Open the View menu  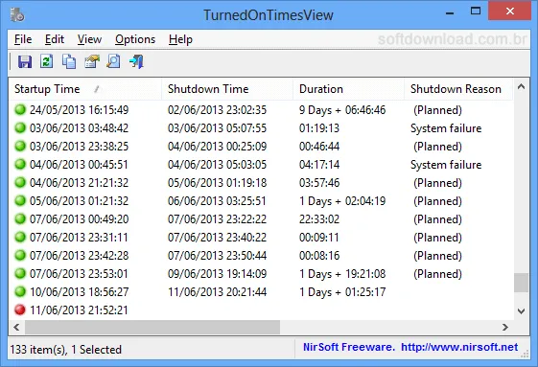coord(89,39)
